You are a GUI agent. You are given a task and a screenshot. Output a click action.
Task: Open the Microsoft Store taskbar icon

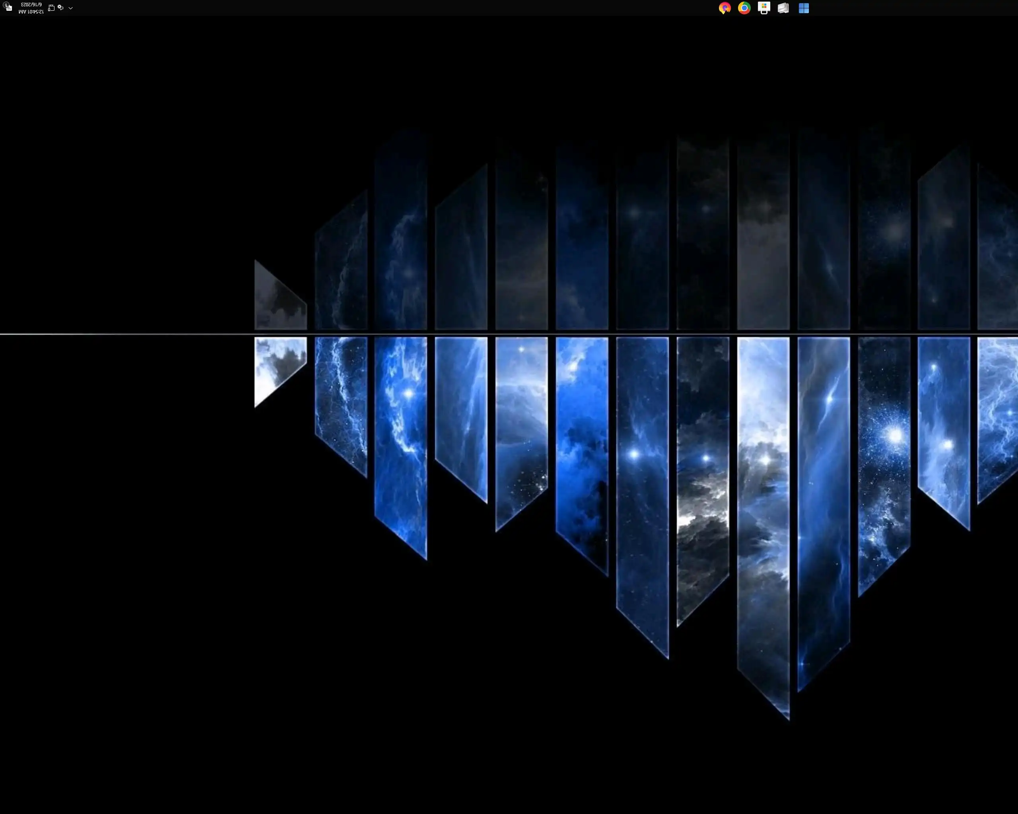(764, 8)
